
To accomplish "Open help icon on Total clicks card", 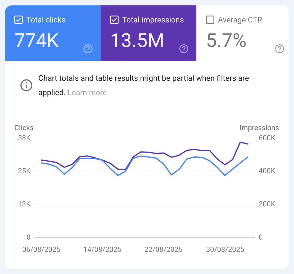I will (88, 49).
